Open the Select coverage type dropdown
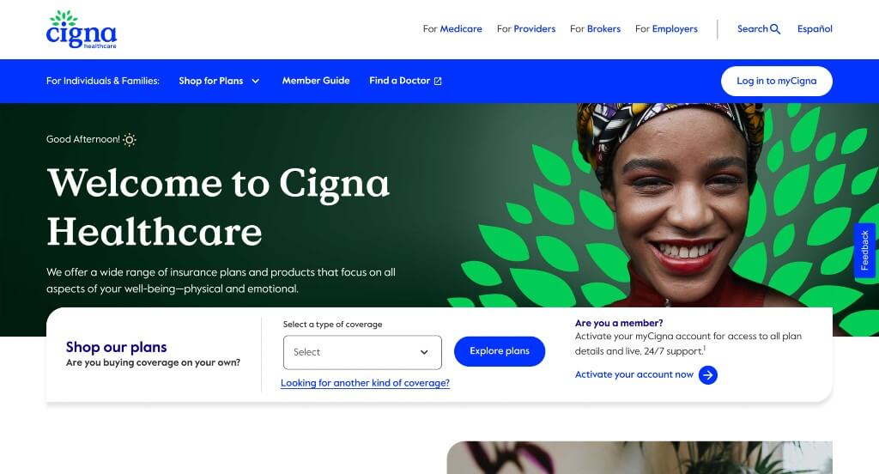Viewport: 879px width, 474px height. (362, 352)
